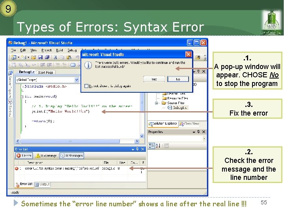Close the Properties panel
The height and width of the screenshot is (213, 284).
204,132
